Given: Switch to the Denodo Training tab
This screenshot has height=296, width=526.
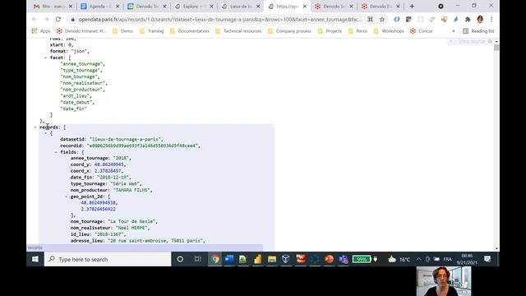Looking at the screenshot, I should [x=147, y=7].
